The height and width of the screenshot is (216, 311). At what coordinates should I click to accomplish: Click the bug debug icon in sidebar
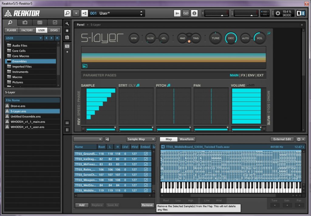(x=67, y=30)
